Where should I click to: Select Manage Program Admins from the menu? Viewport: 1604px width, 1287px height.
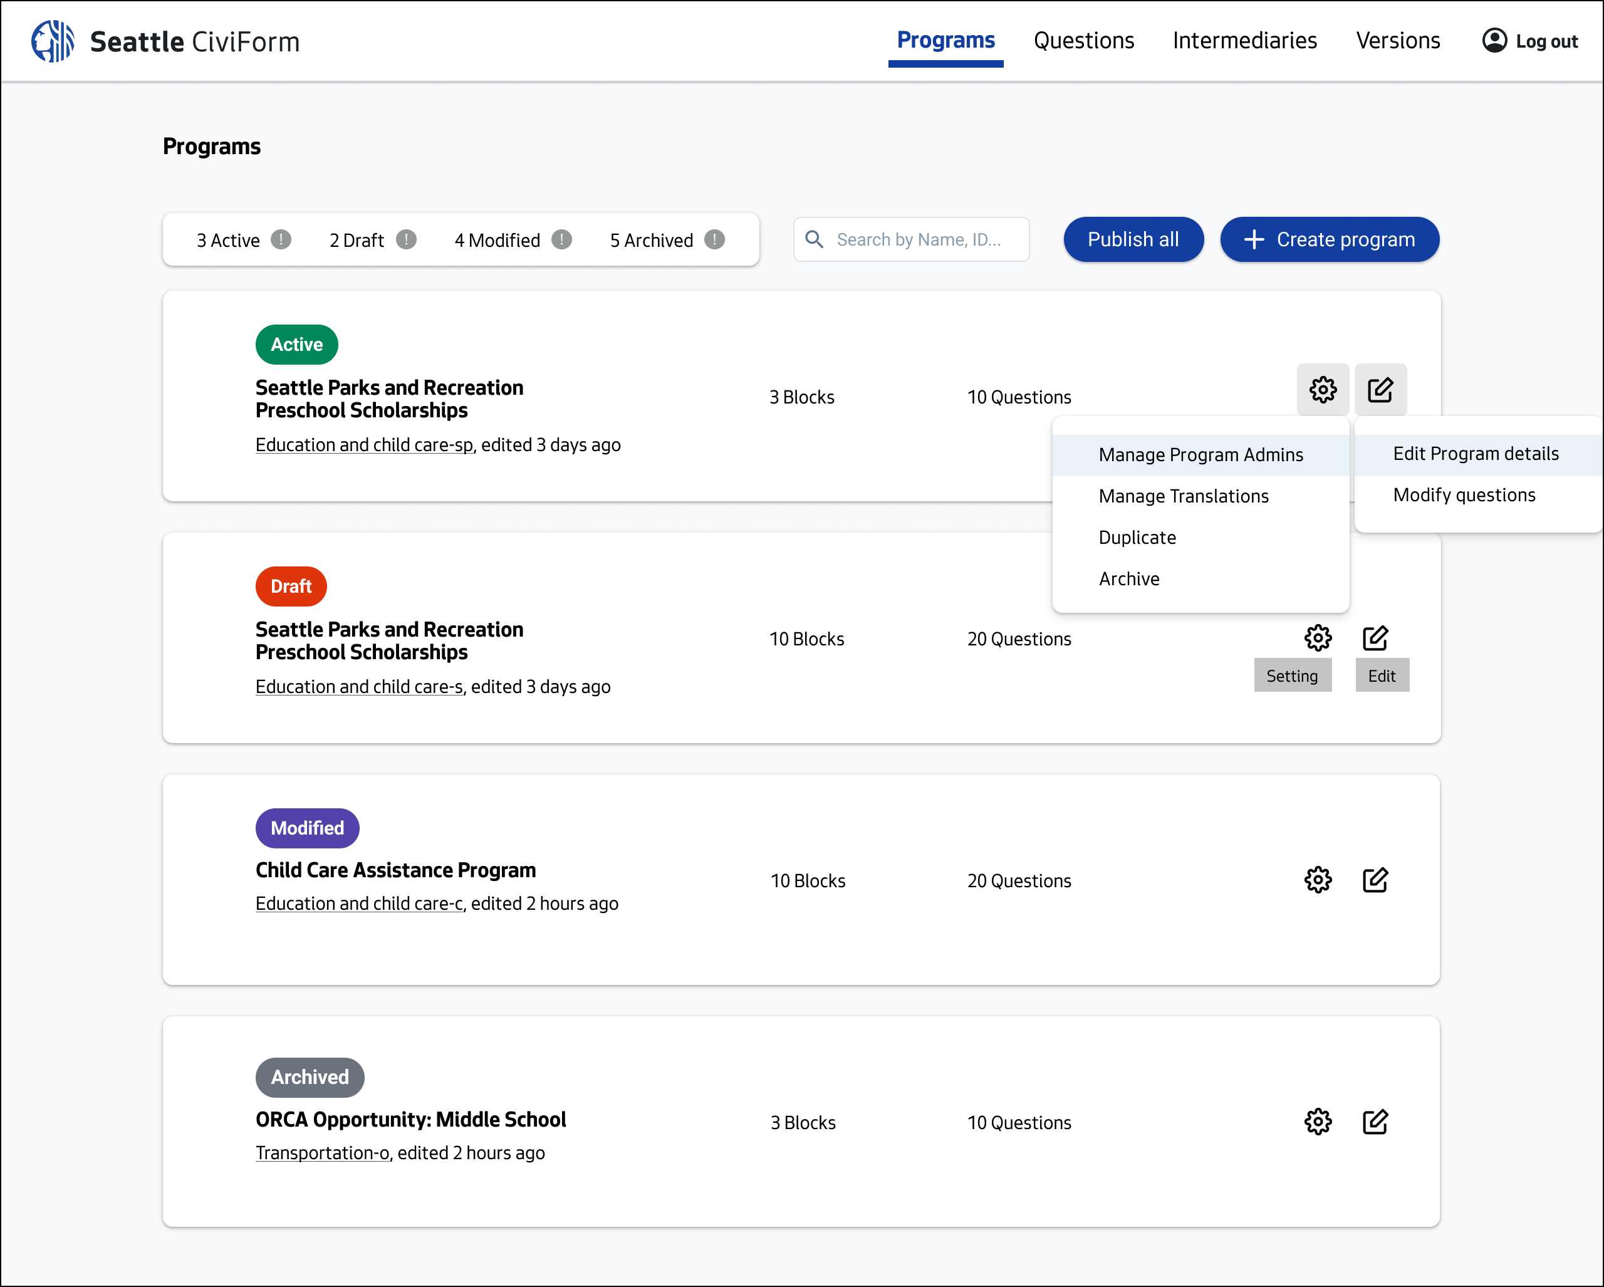click(1200, 454)
